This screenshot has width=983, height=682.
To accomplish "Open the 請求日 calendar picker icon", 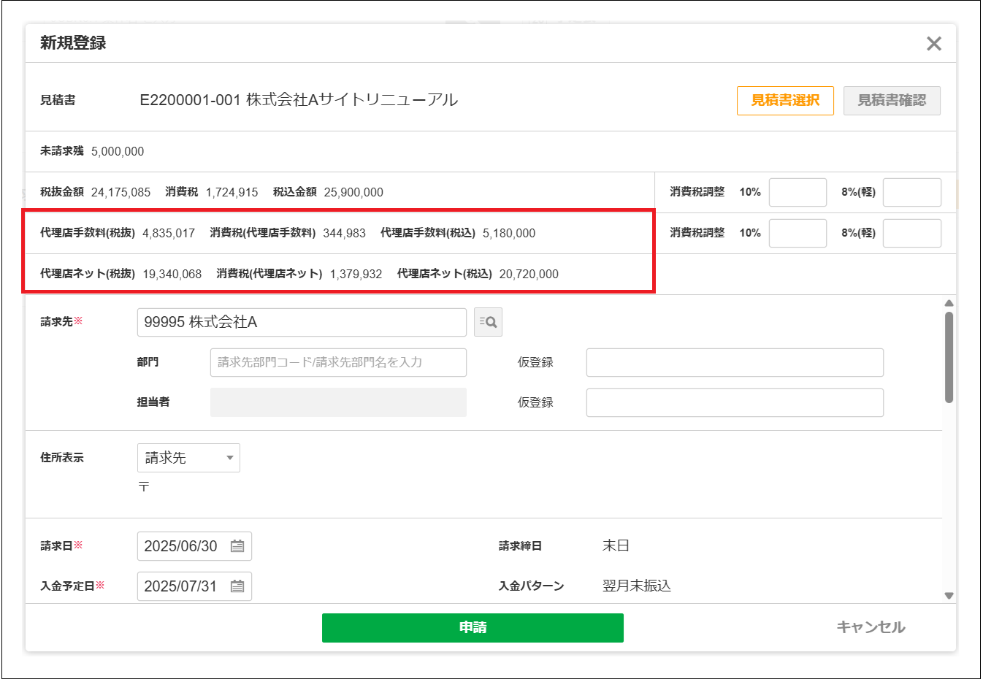I will (x=237, y=546).
